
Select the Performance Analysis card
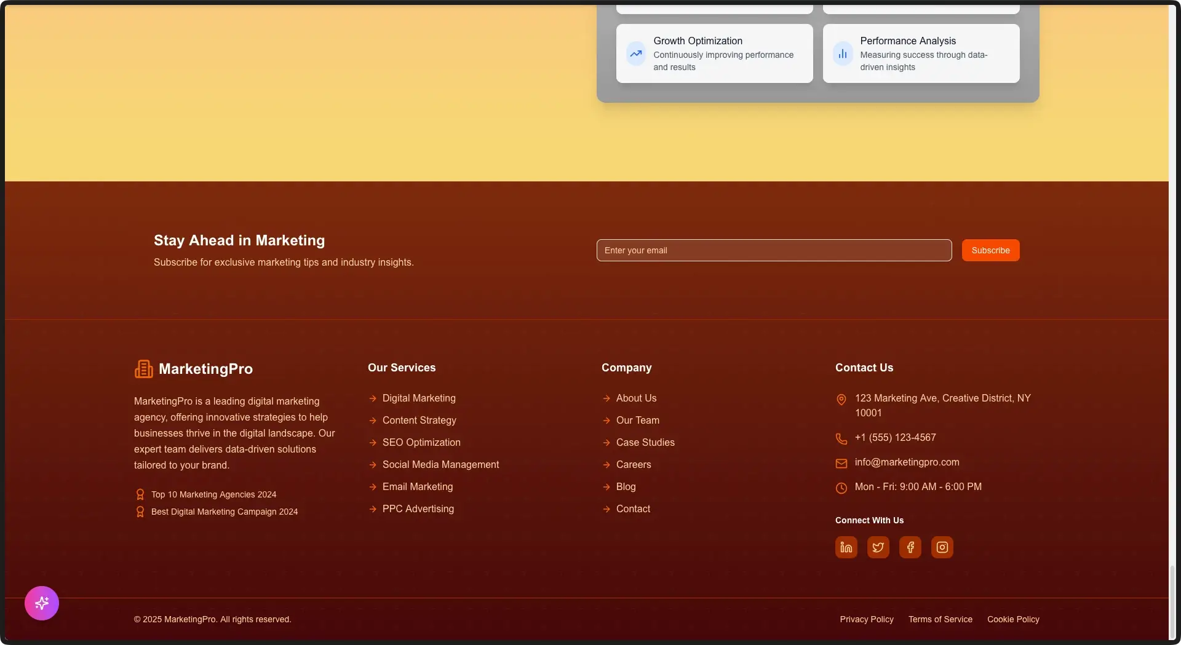[x=921, y=53]
